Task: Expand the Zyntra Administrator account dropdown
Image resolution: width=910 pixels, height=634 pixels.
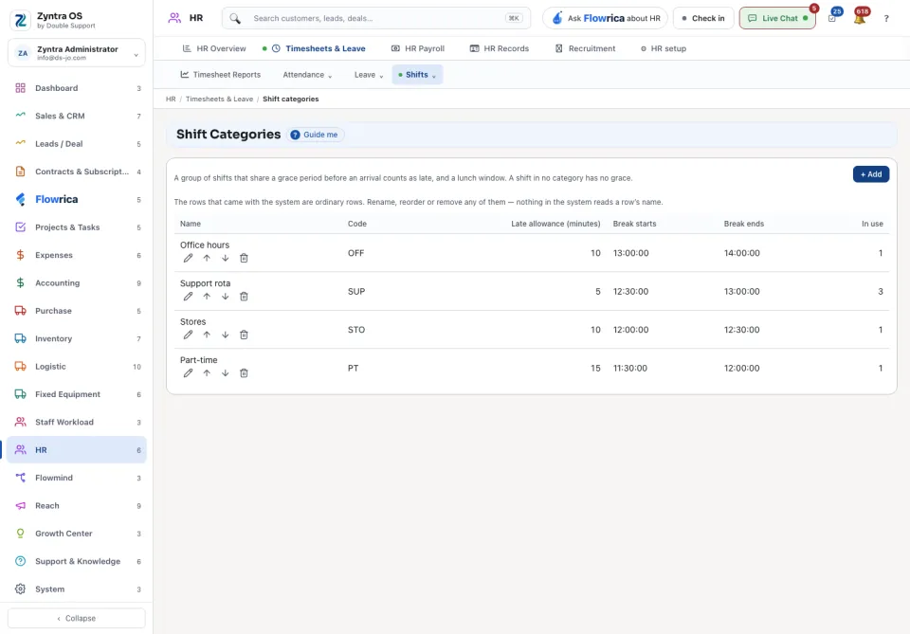Action: (x=77, y=53)
